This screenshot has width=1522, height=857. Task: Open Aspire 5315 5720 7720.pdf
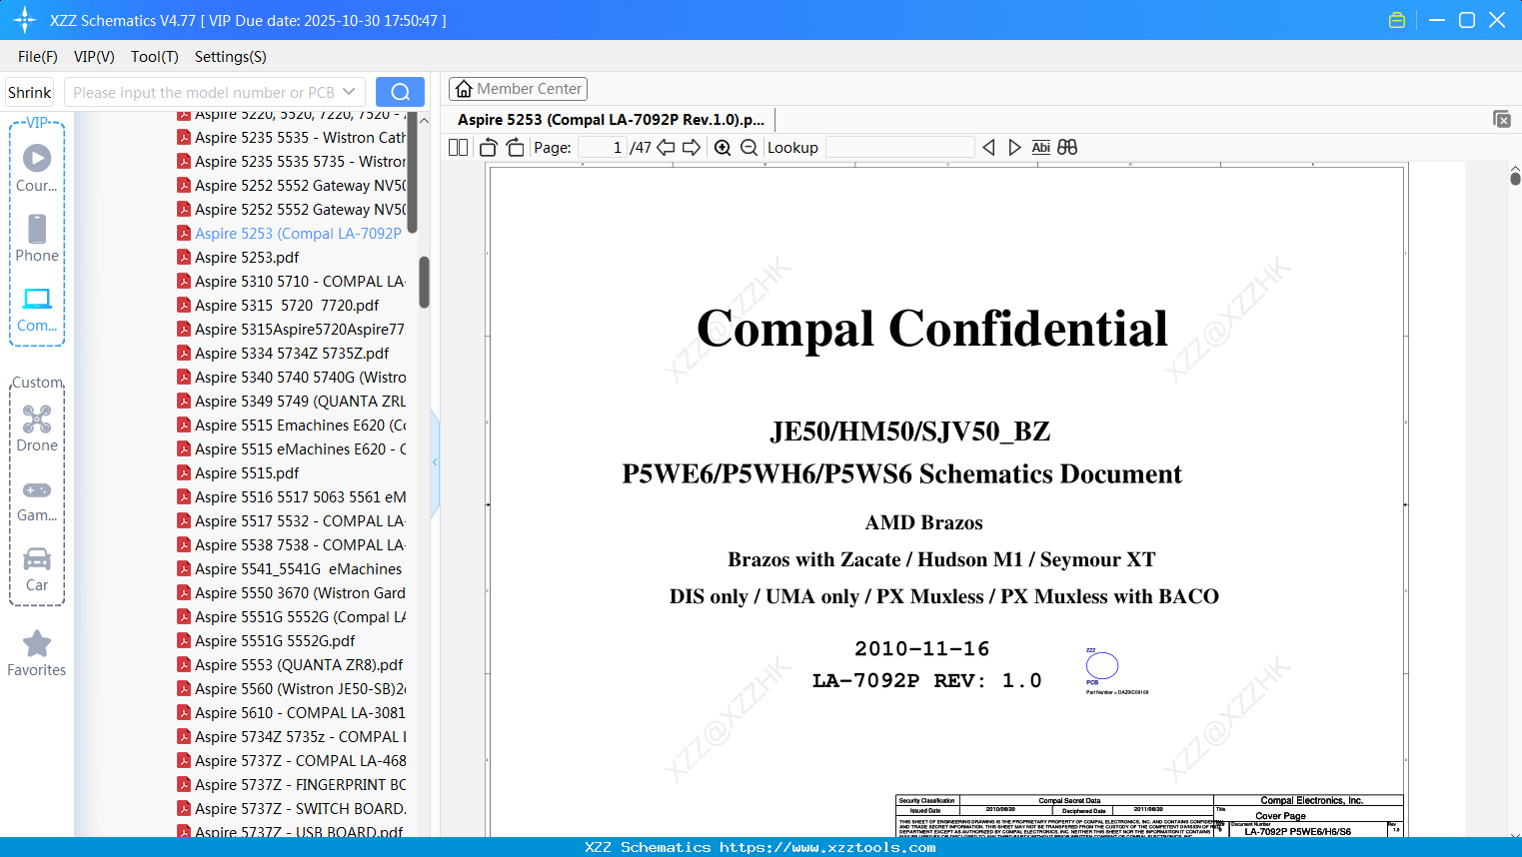(287, 306)
